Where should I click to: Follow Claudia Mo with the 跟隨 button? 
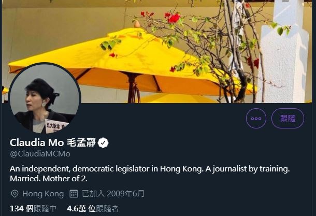click(x=288, y=118)
